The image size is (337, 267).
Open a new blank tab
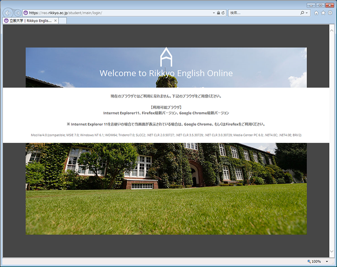pos(63,21)
